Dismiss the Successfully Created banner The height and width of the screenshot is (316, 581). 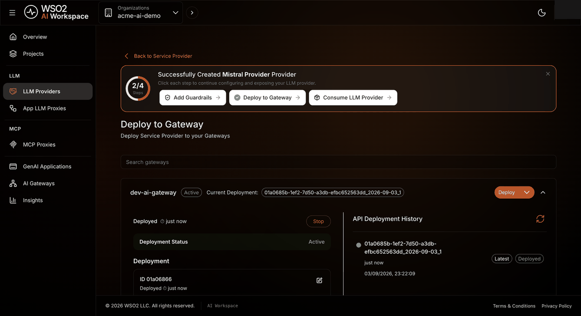[x=548, y=74]
